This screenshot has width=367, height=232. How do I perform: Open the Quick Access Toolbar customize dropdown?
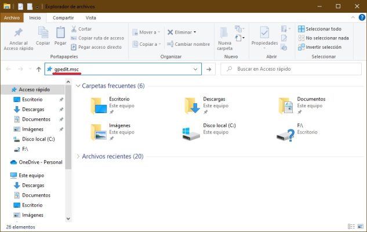[x=38, y=7]
